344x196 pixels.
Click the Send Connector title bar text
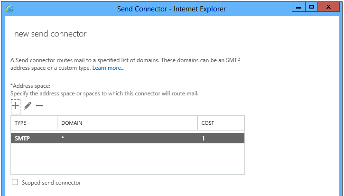pyautogui.click(x=171, y=9)
